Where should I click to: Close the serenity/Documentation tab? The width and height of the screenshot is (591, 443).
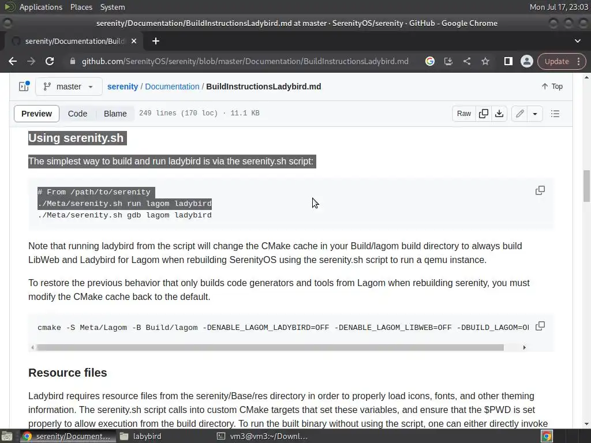coord(134,41)
